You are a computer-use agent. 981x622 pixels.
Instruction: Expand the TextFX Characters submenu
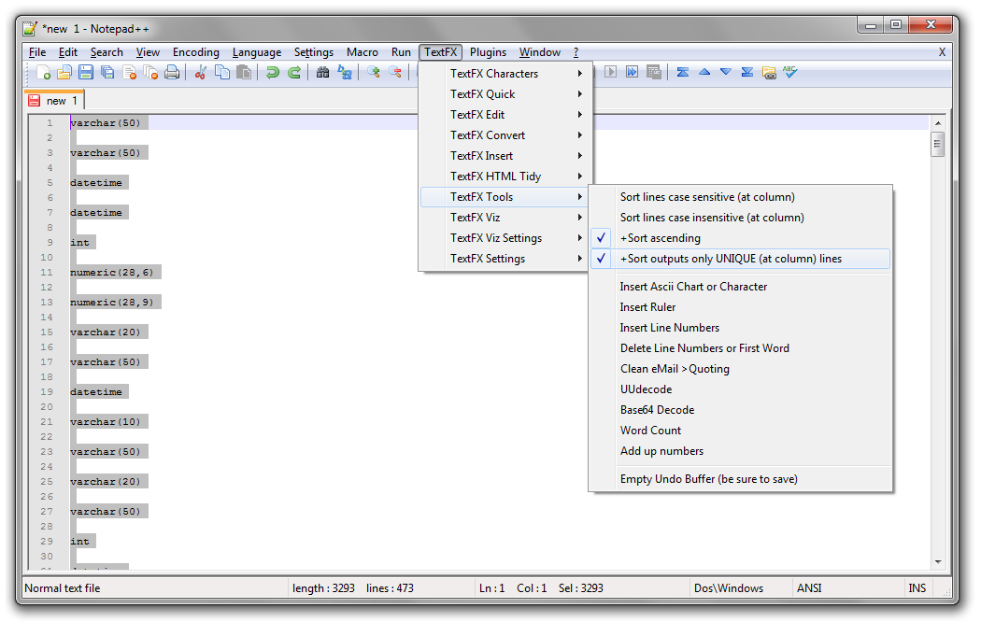pyautogui.click(x=505, y=74)
